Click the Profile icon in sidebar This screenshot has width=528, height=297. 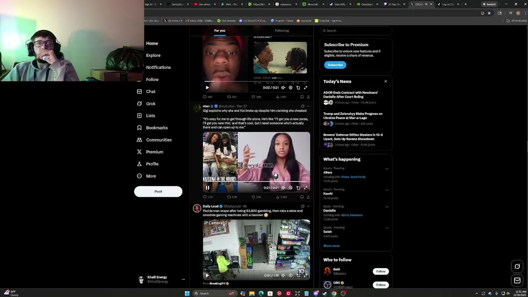139,164
